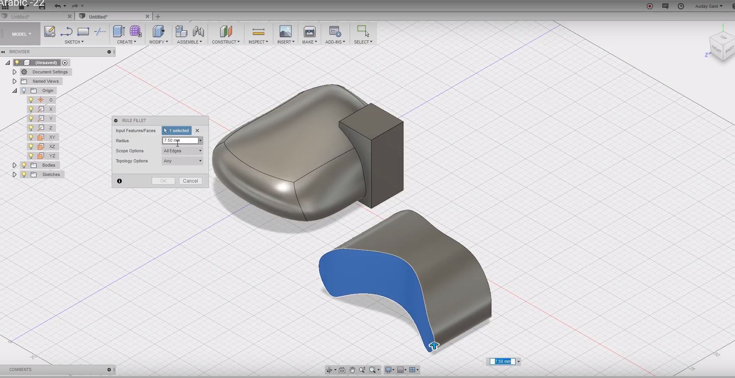
Task: Open the Scope Options All Edges dropdown
Action: tap(182, 151)
